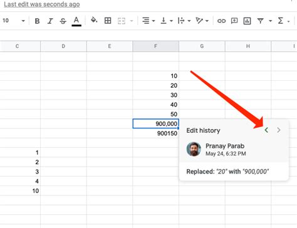Select column D header
This screenshot has width=297, height=228.
63,46
